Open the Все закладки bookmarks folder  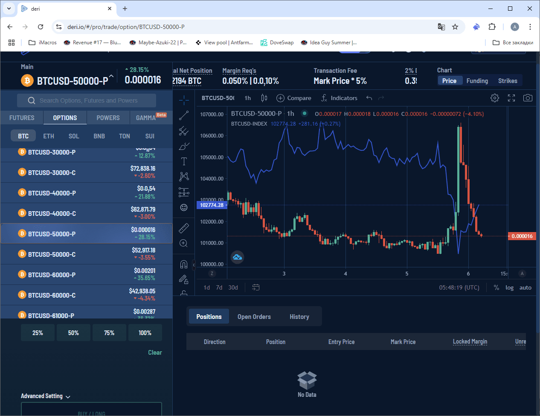(513, 43)
